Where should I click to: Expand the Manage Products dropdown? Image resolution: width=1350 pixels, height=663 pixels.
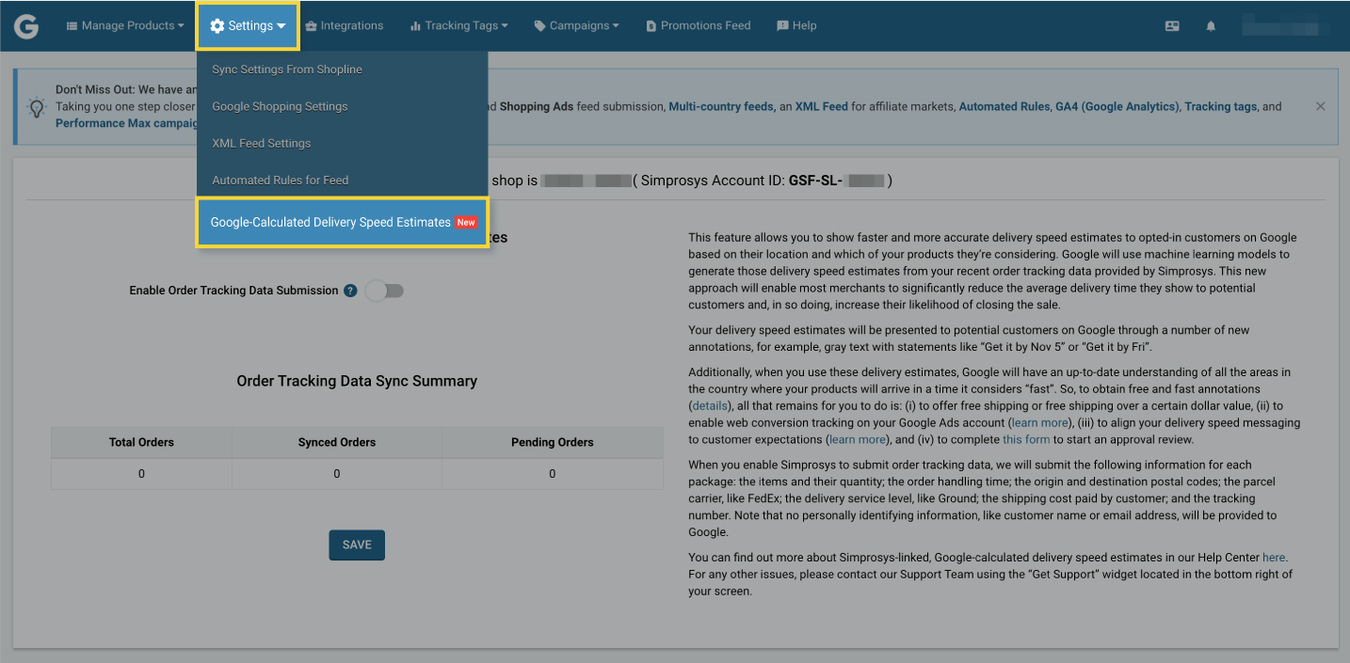point(125,26)
